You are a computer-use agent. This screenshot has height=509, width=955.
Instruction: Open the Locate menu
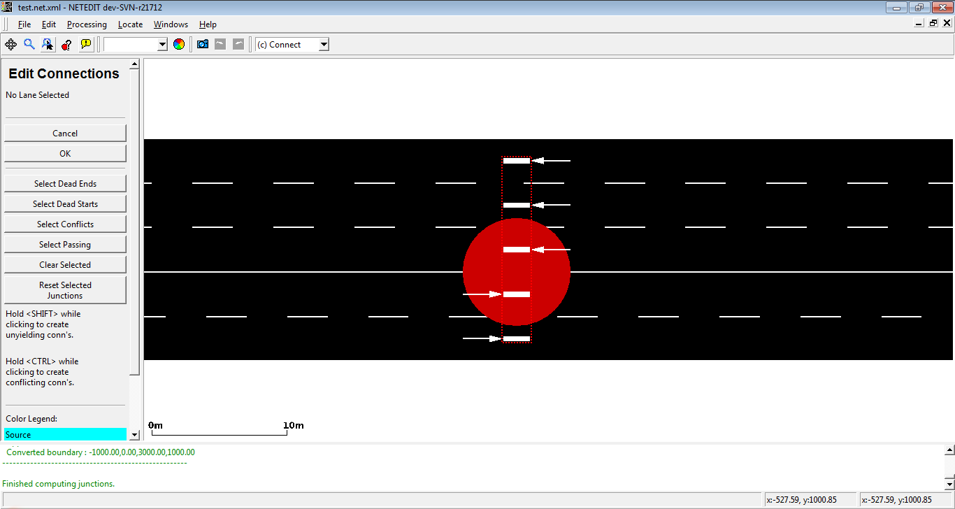(x=130, y=24)
